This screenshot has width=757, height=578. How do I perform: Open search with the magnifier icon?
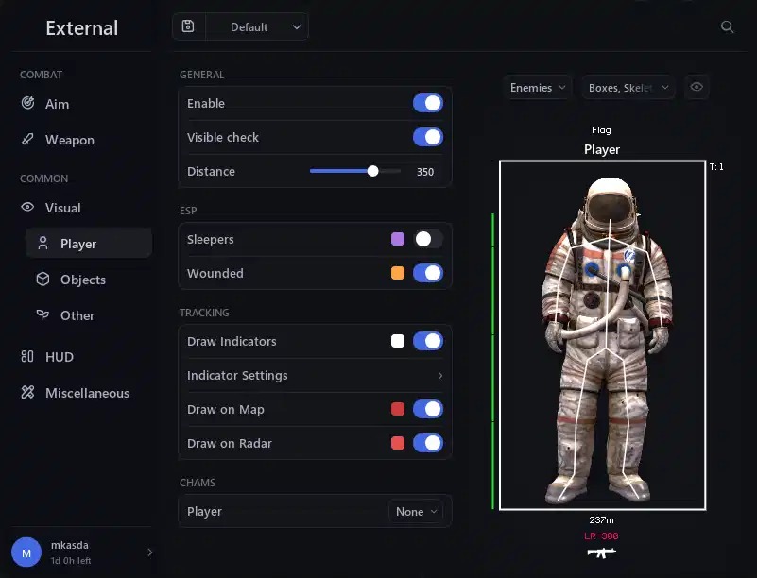click(x=727, y=27)
